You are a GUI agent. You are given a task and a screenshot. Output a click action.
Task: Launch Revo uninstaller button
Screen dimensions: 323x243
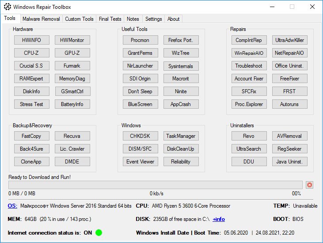pyautogui.click(x=249, y=136)
